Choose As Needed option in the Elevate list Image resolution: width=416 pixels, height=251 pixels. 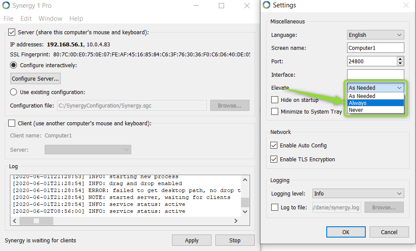click(376, 96)
